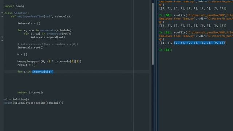Screen dimensions: 233x131
Task: Collapse the class Solution code fold arrow
Action: (2, 13)
